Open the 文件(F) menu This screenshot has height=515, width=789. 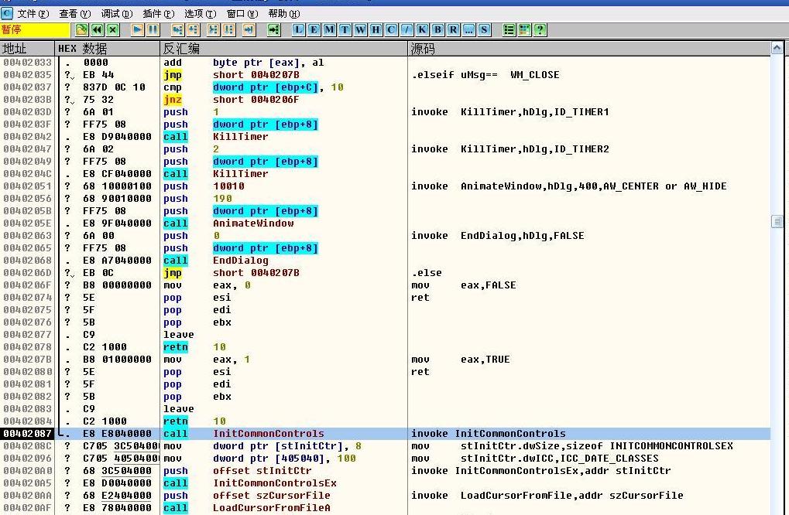[x=33, y=14]
